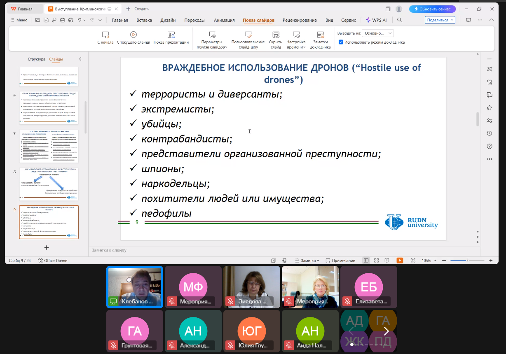This screenshot has height=354, width=506.
Task: Open the Анимация ribbon tab
Action: (224, 20)
